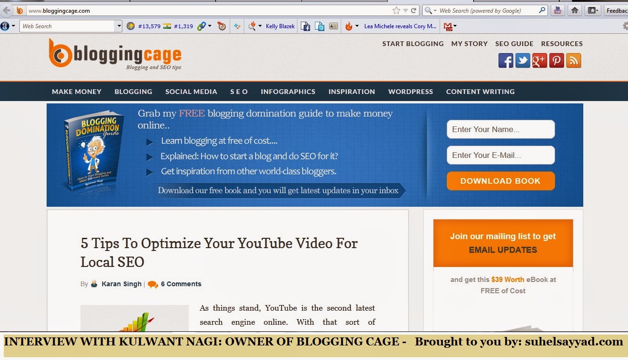Viewport: 628px width, 360px height.
Task: View the 6 Comments link
Action: pyautogui.click(x=181, y=284)
